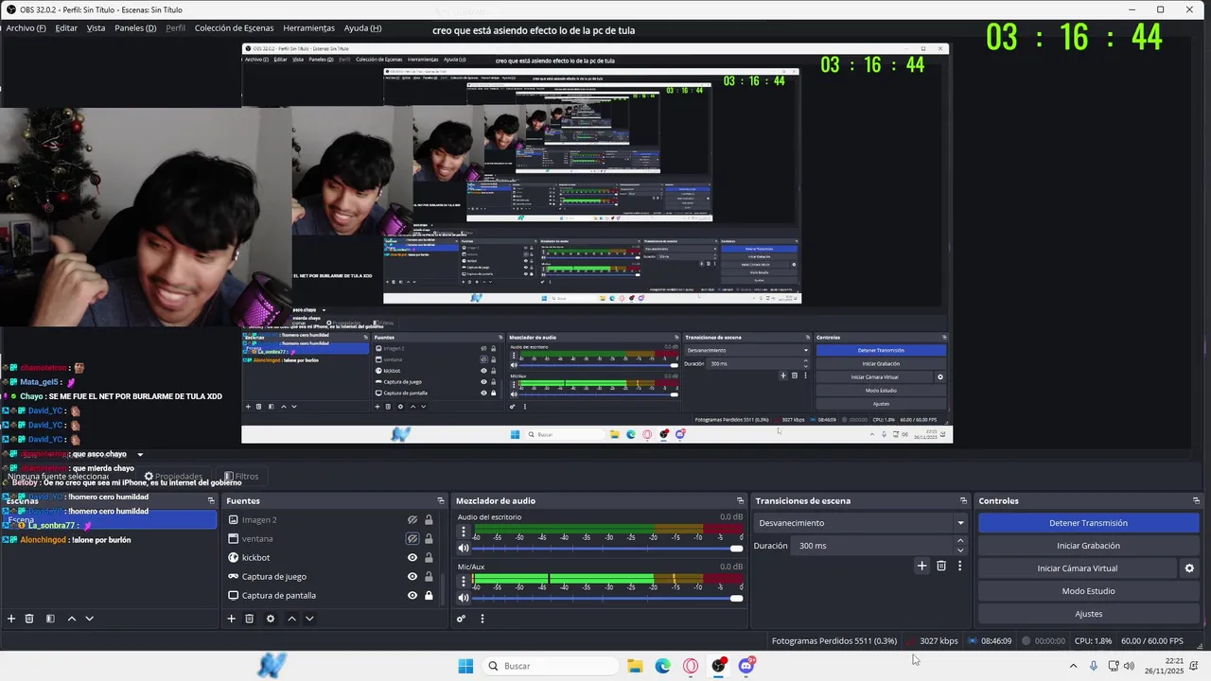Open the Vista menu
Image resolution: width=1211 pixels, height=681 pixels.
(97, 28)
